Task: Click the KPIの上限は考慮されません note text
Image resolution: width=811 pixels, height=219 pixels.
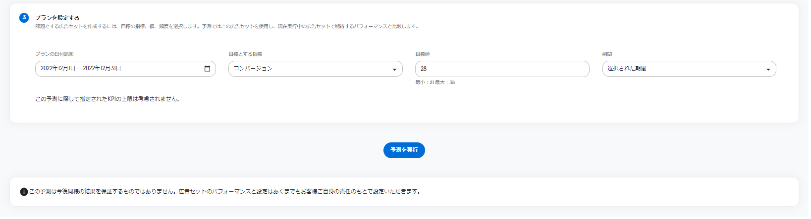Action: click(108, 99)
